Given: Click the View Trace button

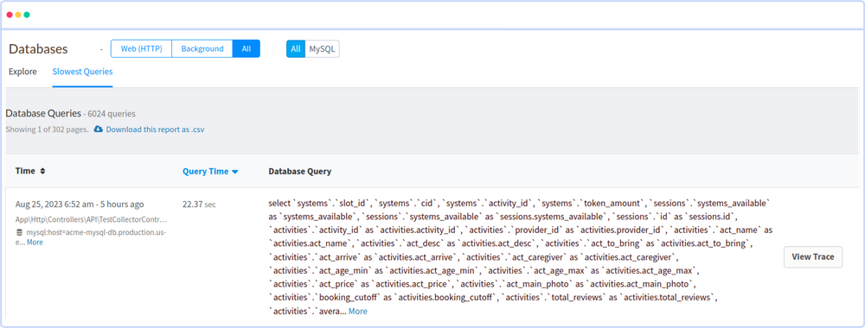Looking at the screenshot, I should coord(812,256).
